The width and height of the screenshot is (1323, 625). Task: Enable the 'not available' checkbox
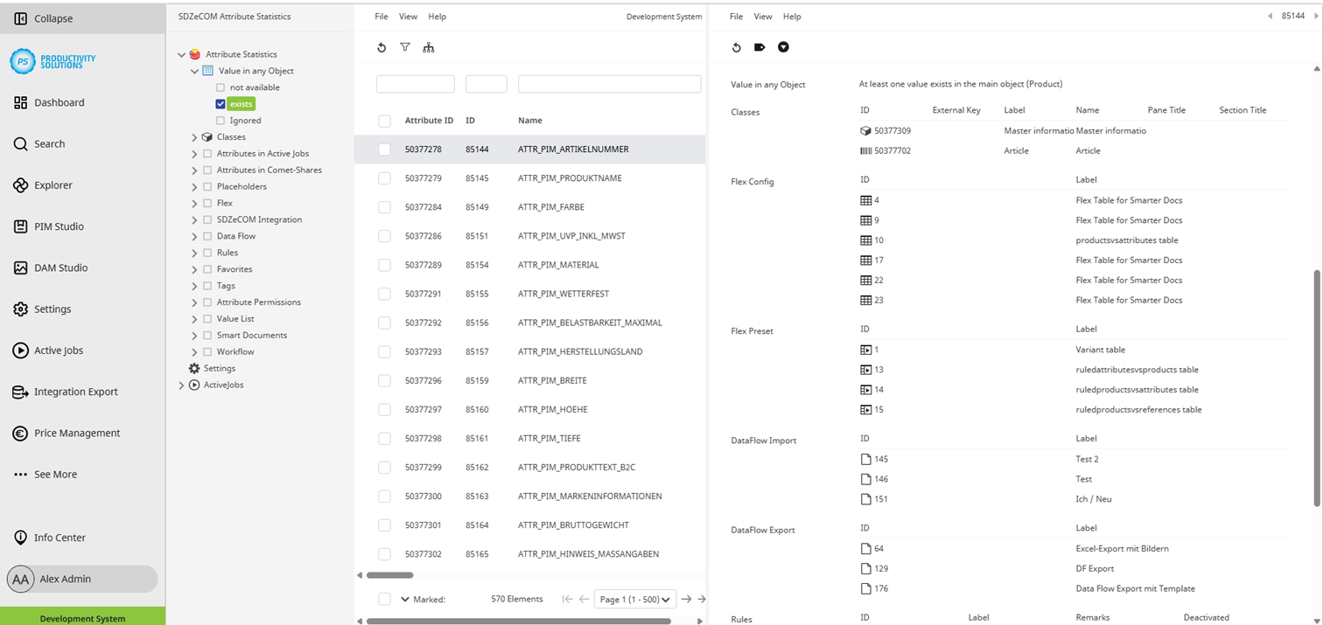pos(220,87)
